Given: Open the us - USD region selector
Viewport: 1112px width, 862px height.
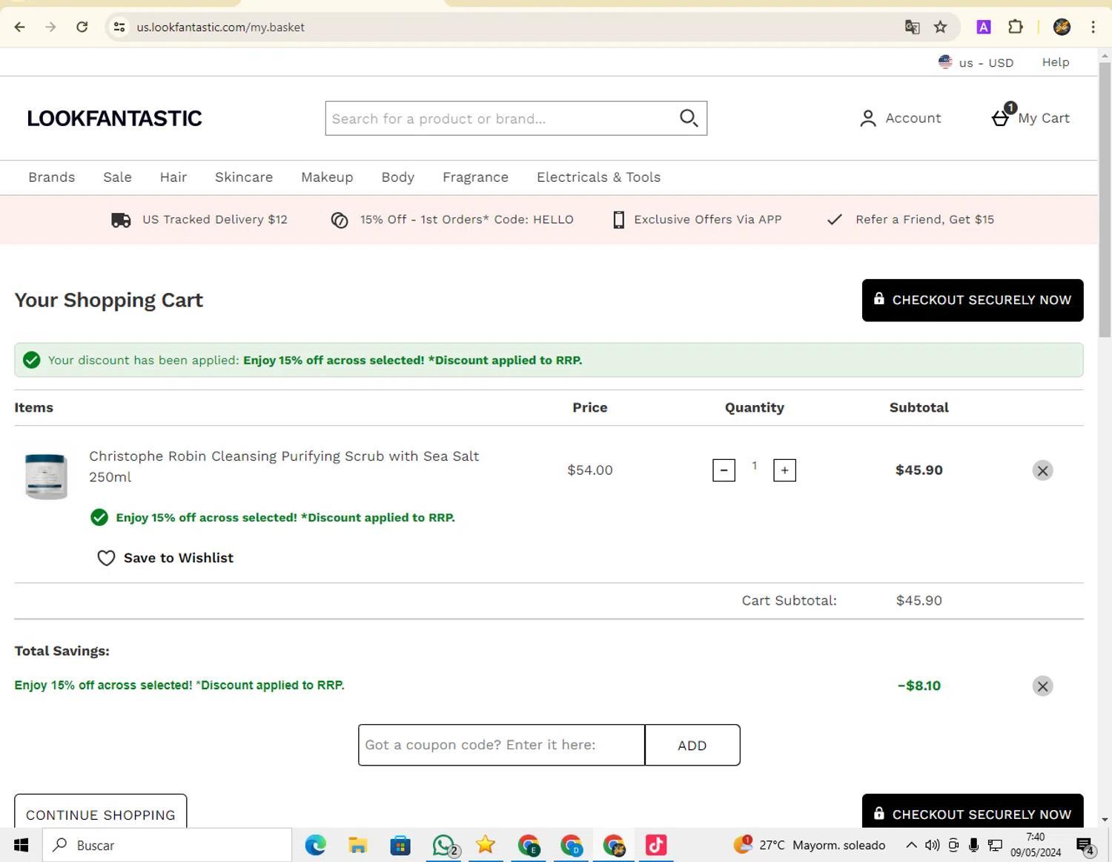Looking at the screenshot, I should [976, 62].
